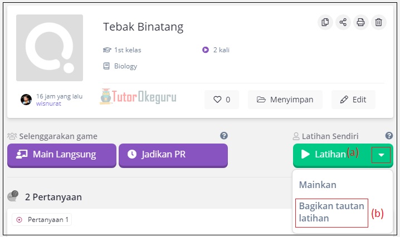
Task: Click help icon beside Selenggarakan game
Action: [x=224, y=136]
